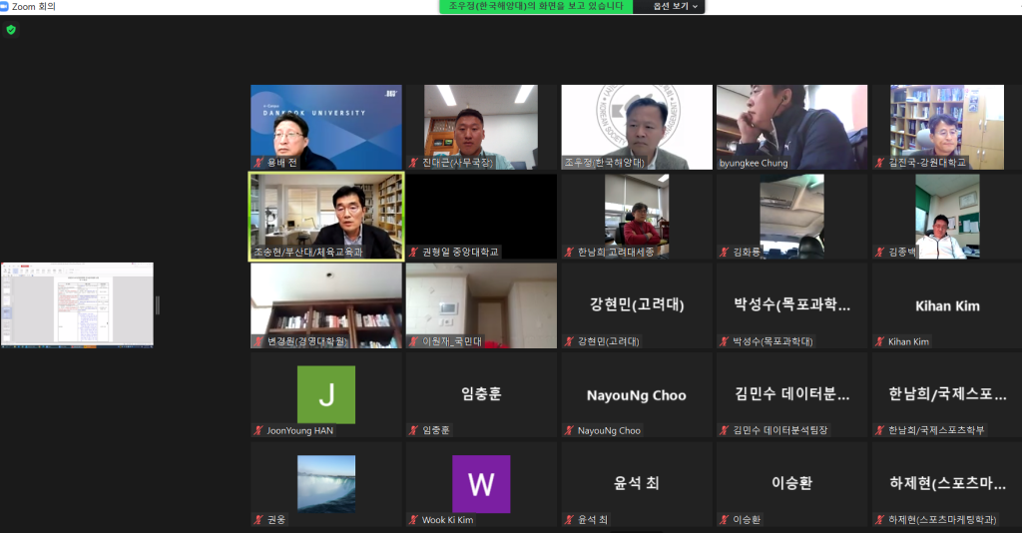Click muted mic icon on Kihan Kim's label

pos(880,341)
